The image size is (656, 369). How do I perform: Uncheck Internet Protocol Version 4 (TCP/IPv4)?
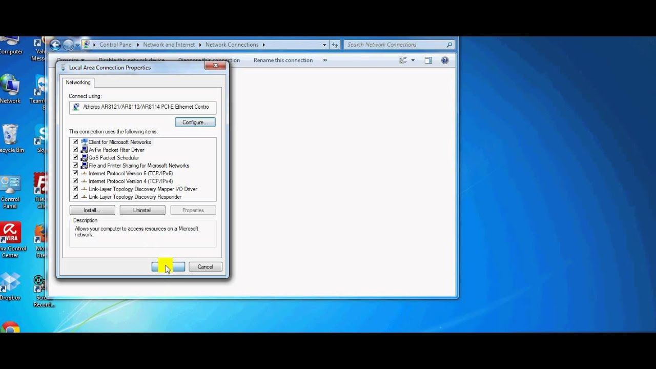coord(75,181)
